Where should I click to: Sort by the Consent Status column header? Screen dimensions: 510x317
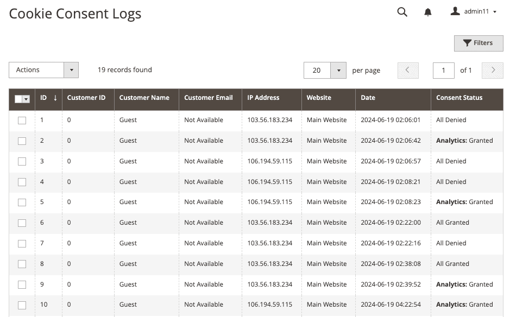point(459,98)
